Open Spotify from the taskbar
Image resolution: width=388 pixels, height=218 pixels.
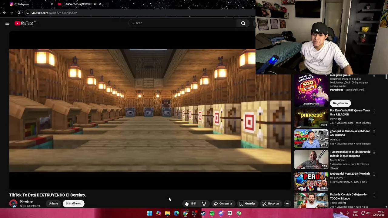click(x=212, y=213)
